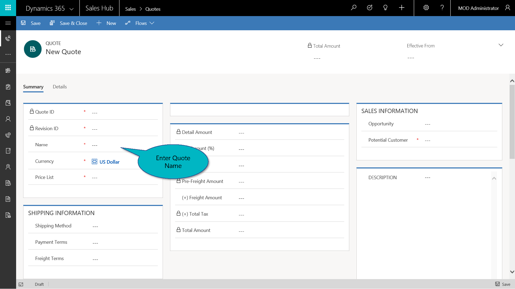Click the US Dollar currency link
Viewport: 515px width, 289px height.
(x=109, y=162)
